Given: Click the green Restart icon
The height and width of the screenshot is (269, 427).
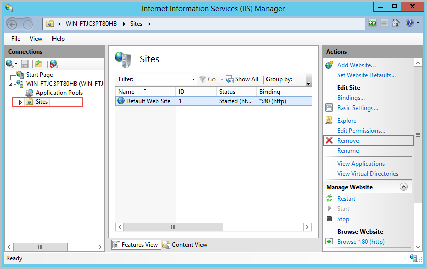Looking at the screenshot, I should (329, 199).
